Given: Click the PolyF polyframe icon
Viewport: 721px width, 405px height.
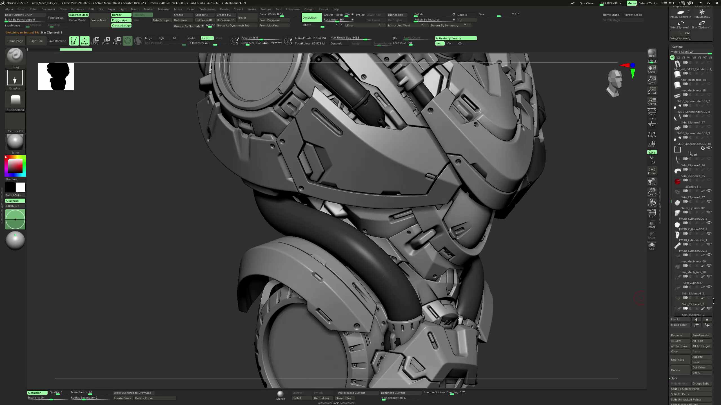Looking at the screenshot, I should click(x=652, y=214).
